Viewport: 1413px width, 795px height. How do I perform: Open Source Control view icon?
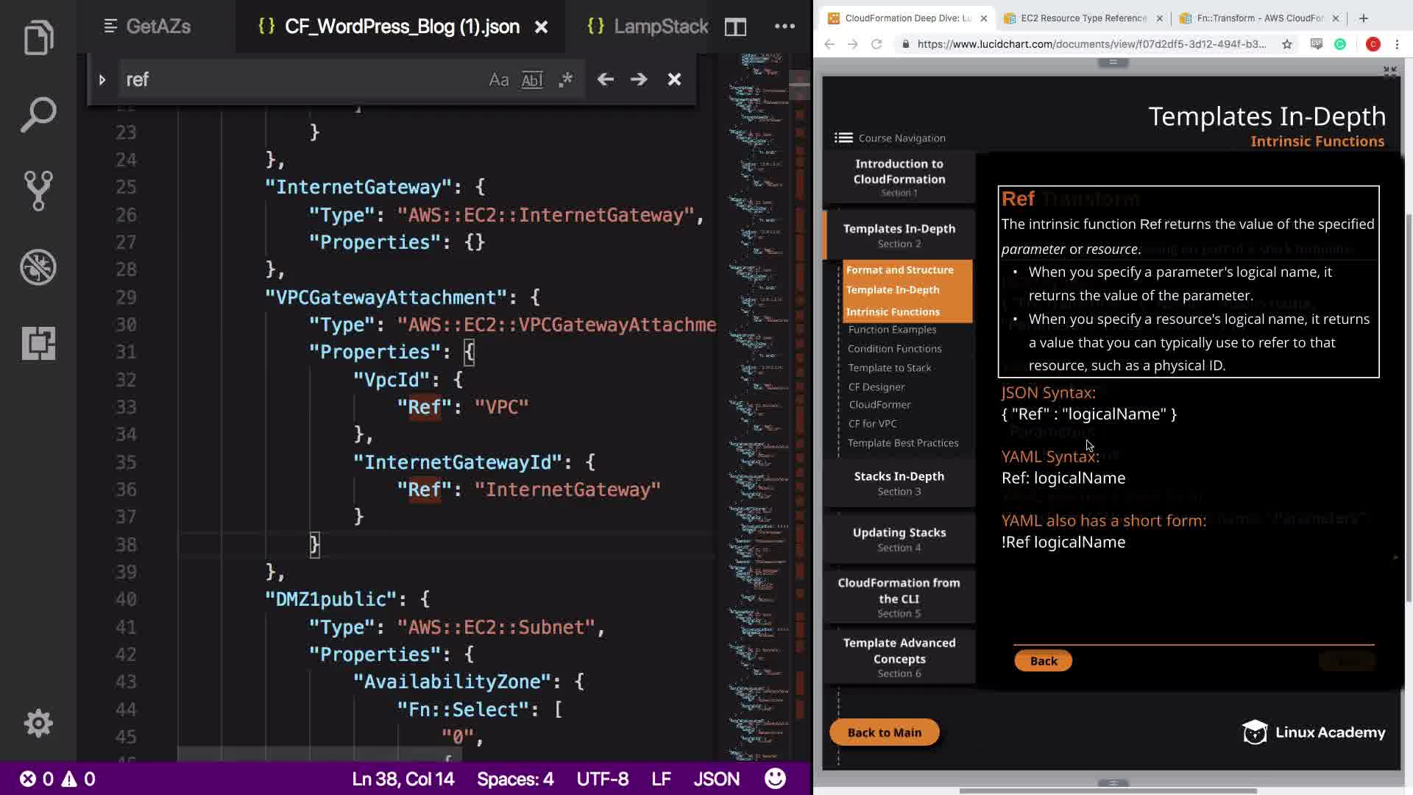point(38,191)
